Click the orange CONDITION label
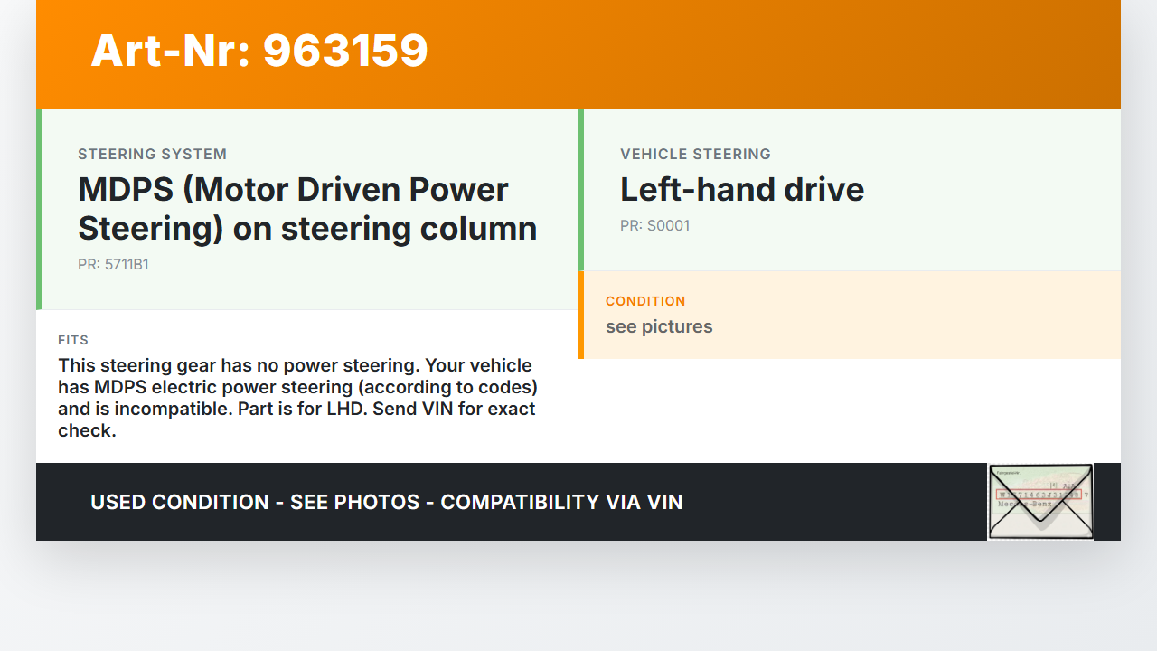 click(x=645, y=301)
